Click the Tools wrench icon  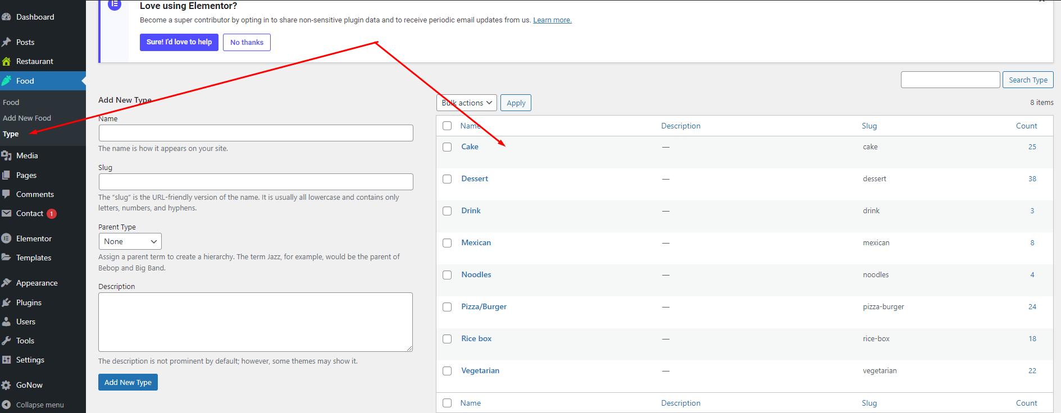click(7, 341)
